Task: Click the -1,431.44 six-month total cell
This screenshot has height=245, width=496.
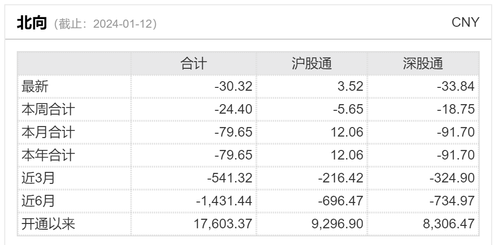Action: tap(224, 201)
